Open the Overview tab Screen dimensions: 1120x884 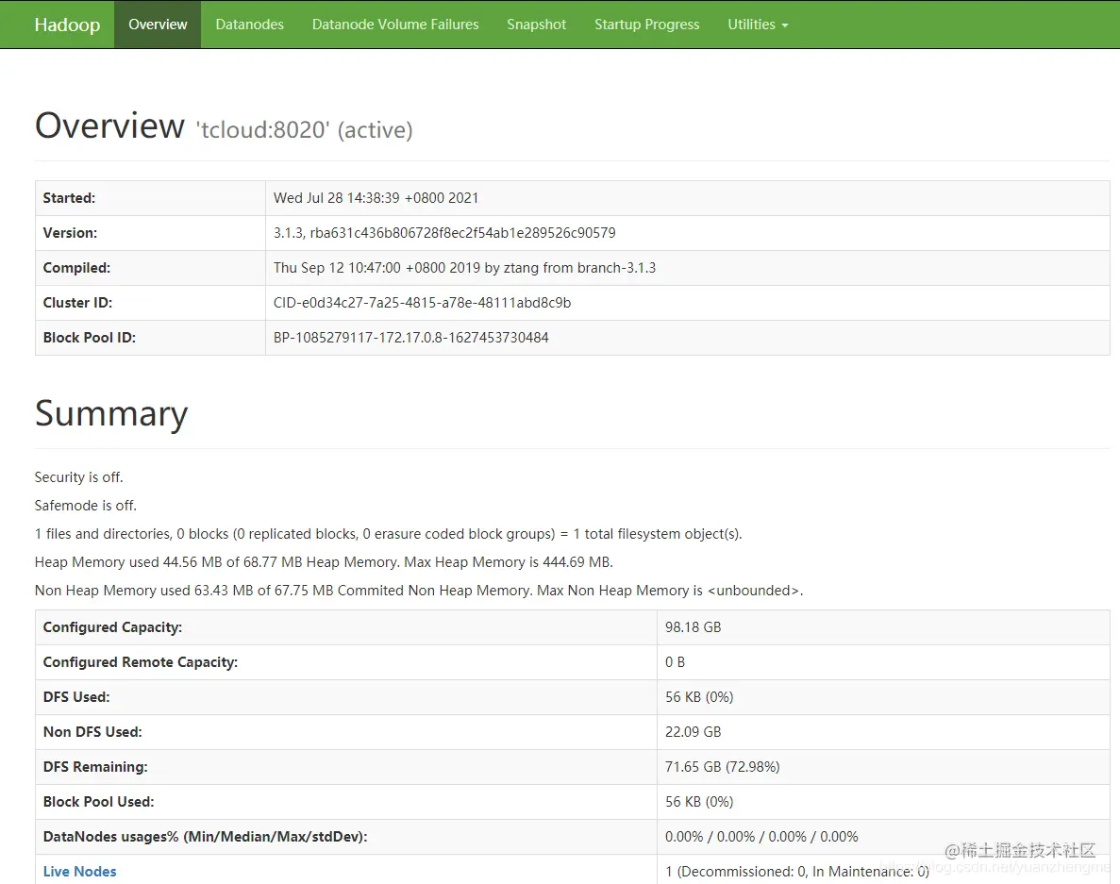coord(158,25)
